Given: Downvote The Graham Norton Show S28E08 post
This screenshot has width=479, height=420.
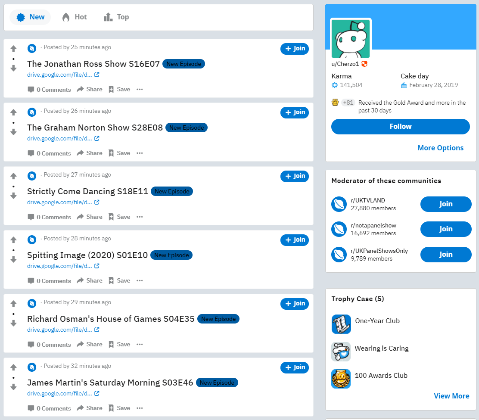Looking at the screenshot, I should (x=13, y=132).
